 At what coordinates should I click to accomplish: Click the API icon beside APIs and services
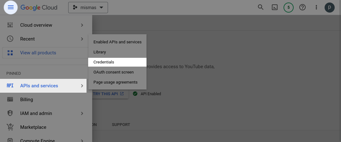[x=10, y=85]
